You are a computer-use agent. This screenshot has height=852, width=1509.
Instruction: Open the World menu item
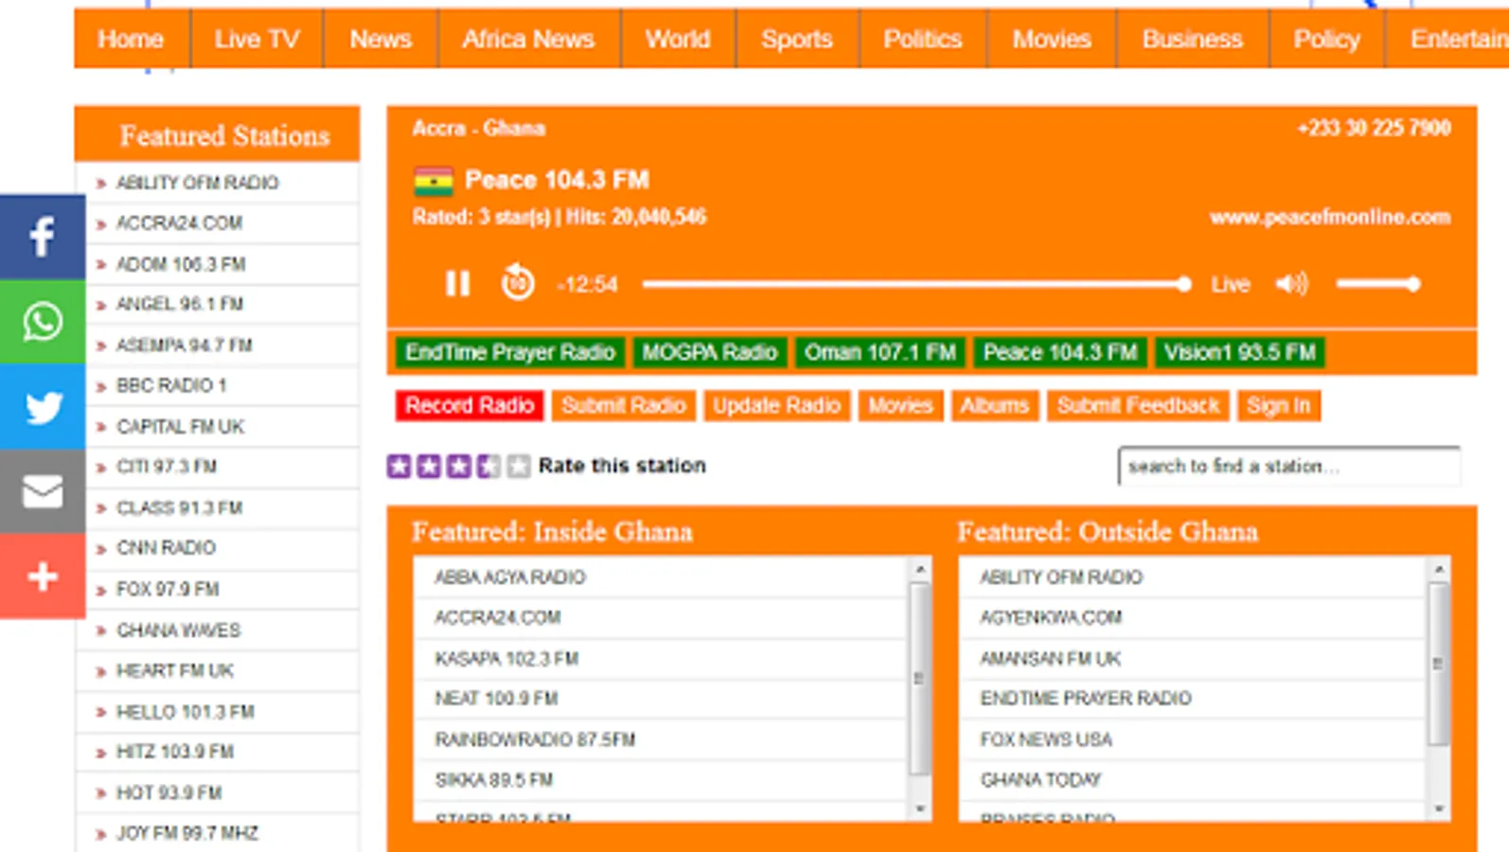pyautogui.click(x=678, y=39)
